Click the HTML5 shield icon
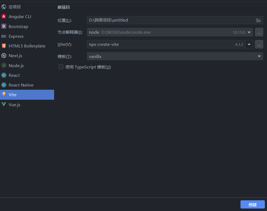 click(x=4, y=46)
